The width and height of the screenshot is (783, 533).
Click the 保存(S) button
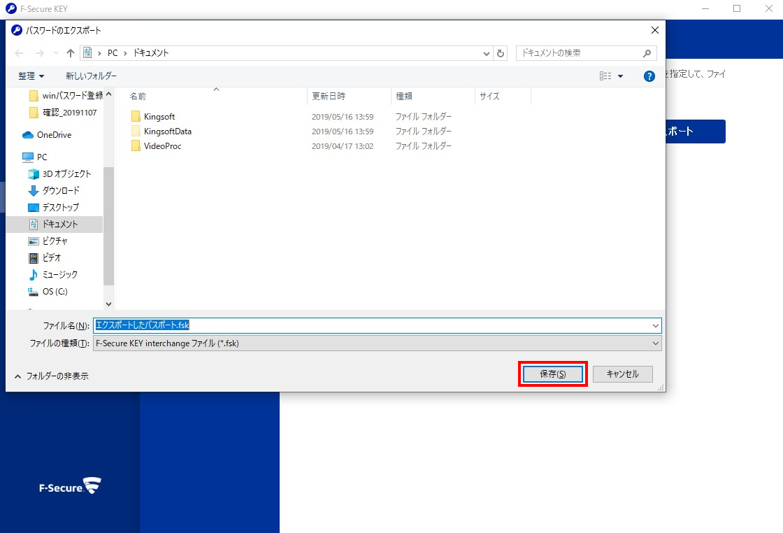(x=552, y=374)
